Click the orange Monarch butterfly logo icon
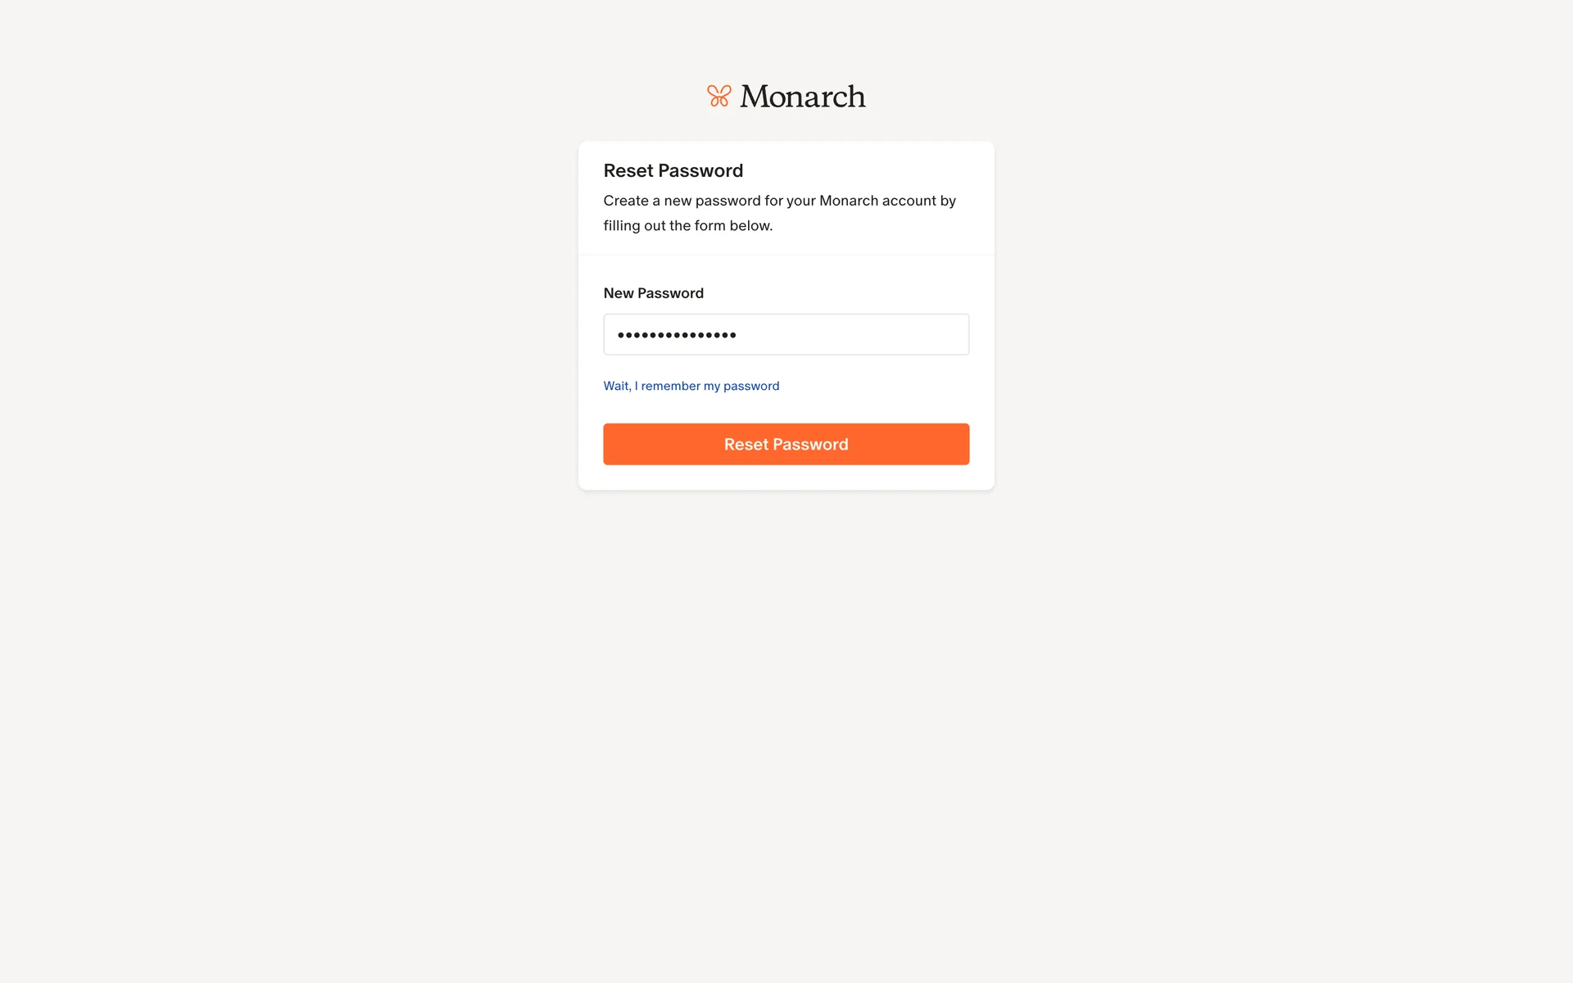 719,96
